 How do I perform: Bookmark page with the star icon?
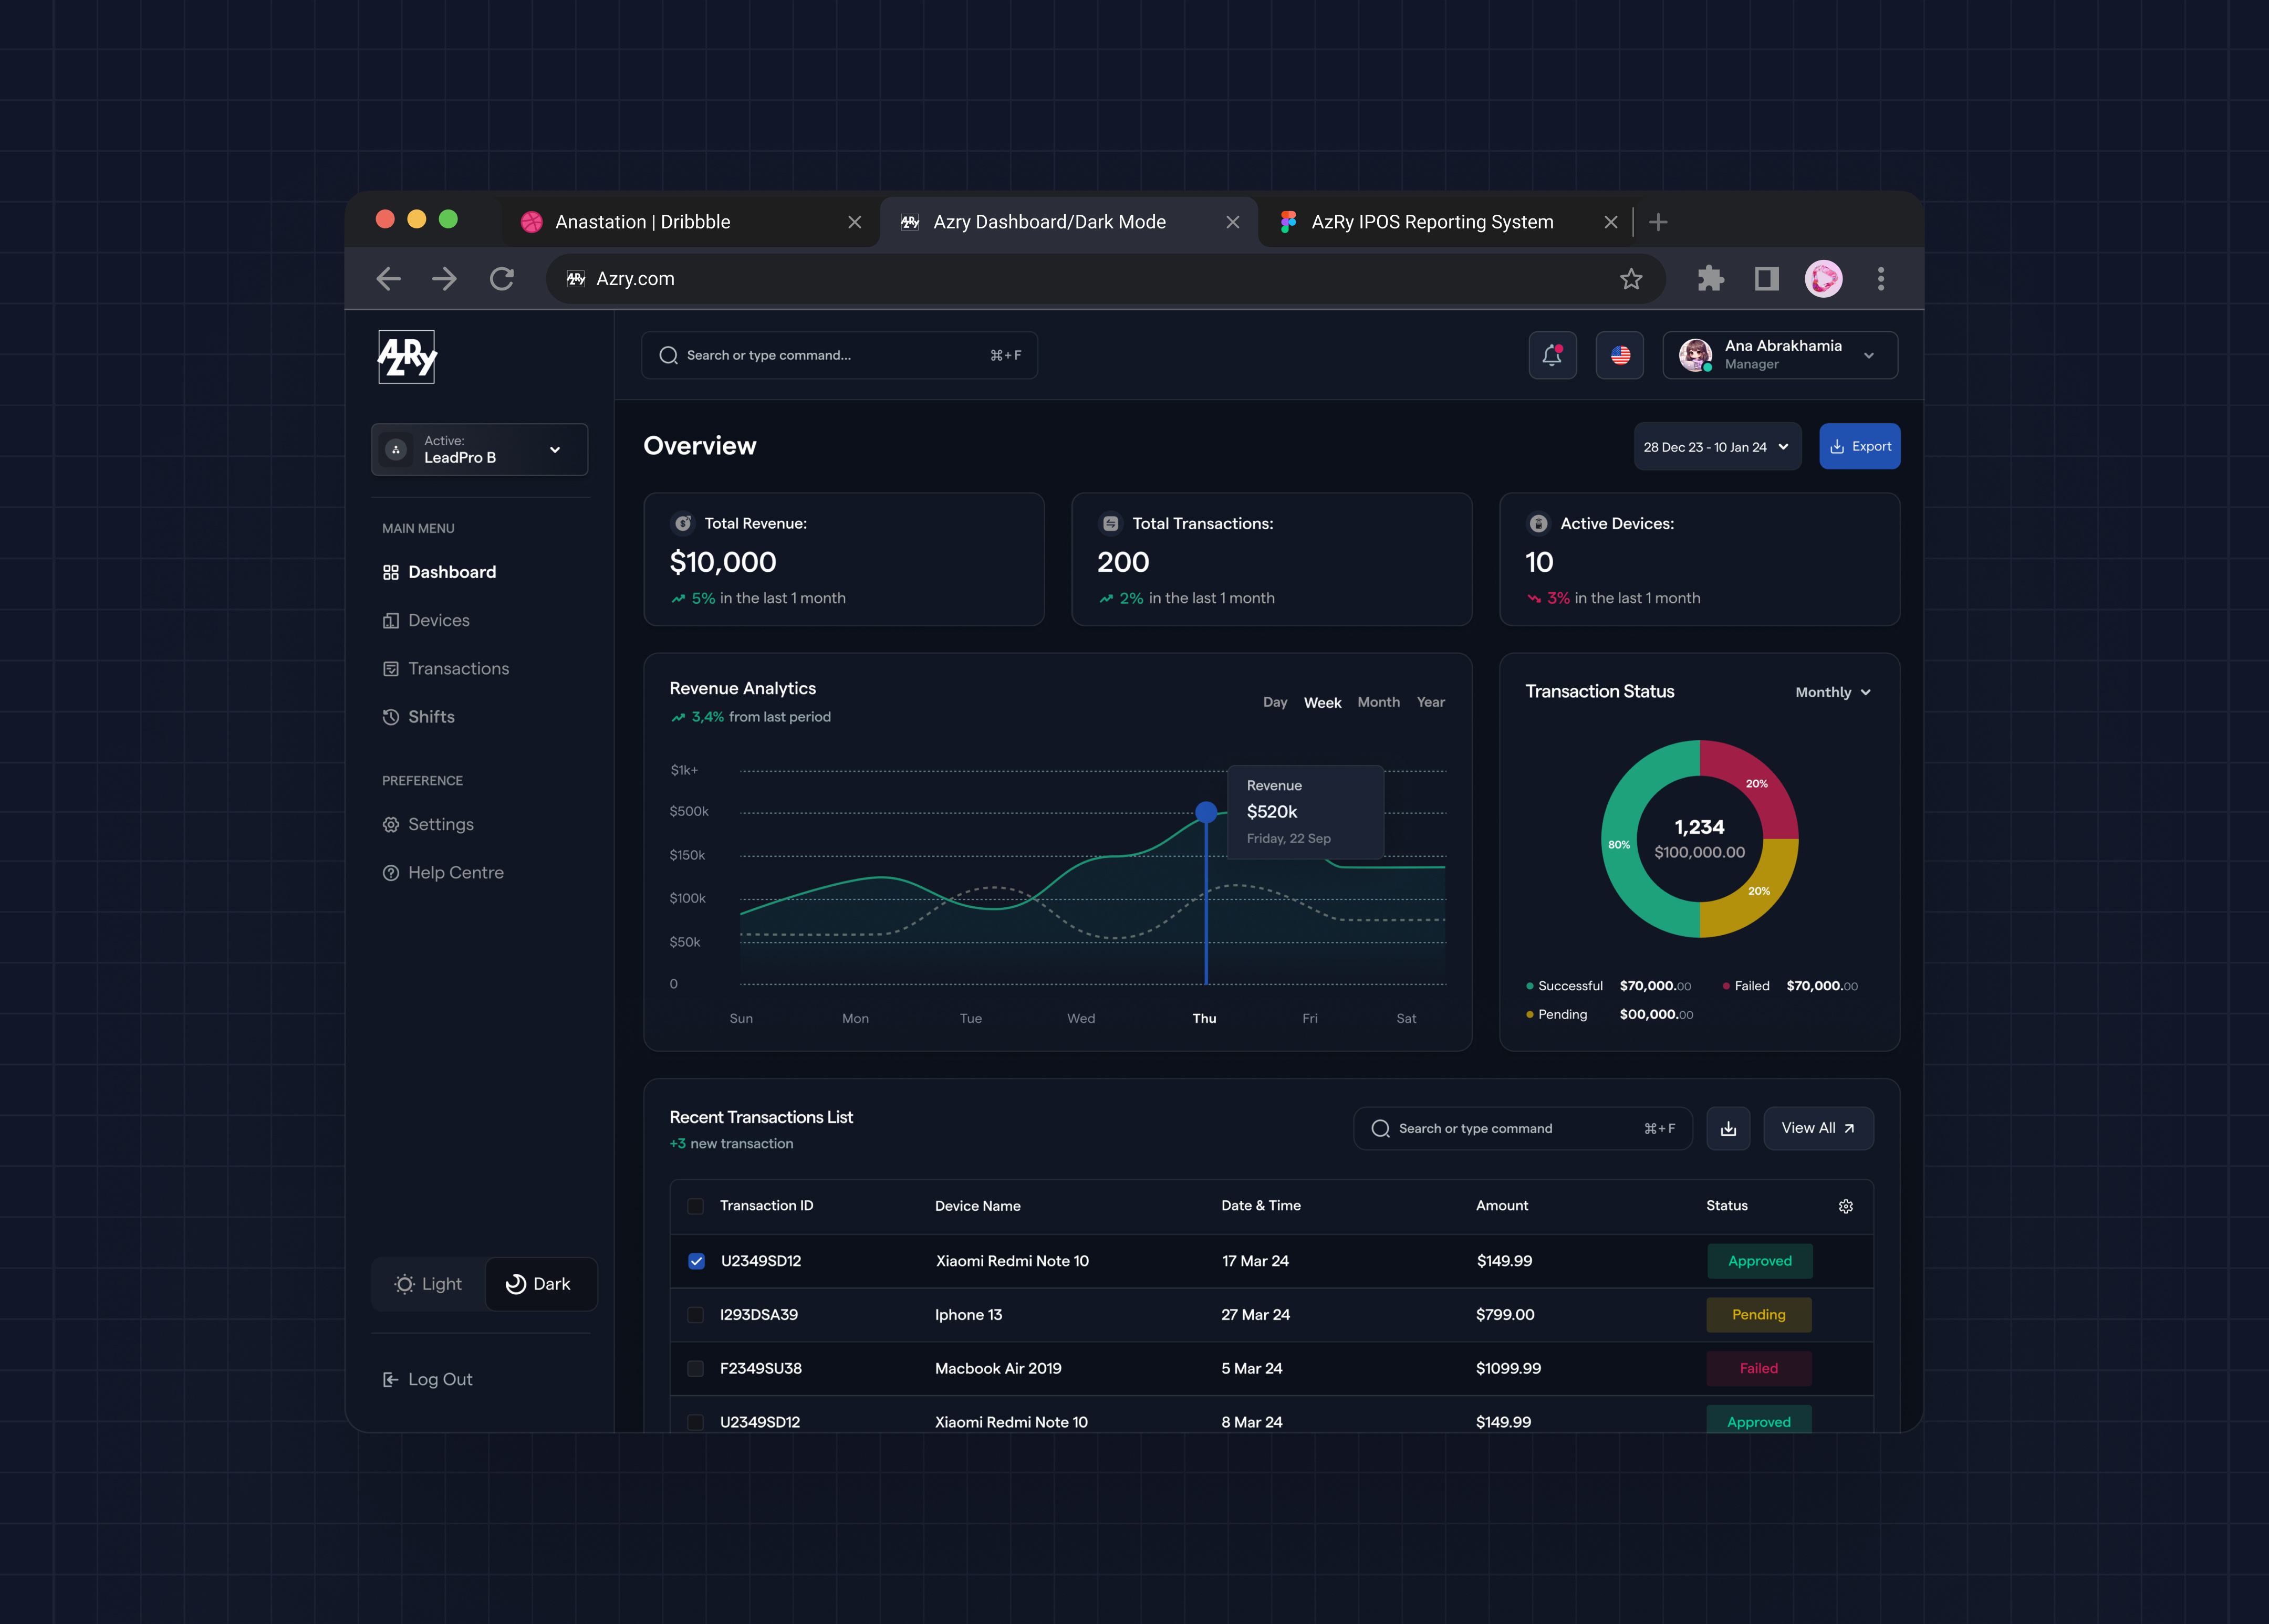click(1631, 279)
